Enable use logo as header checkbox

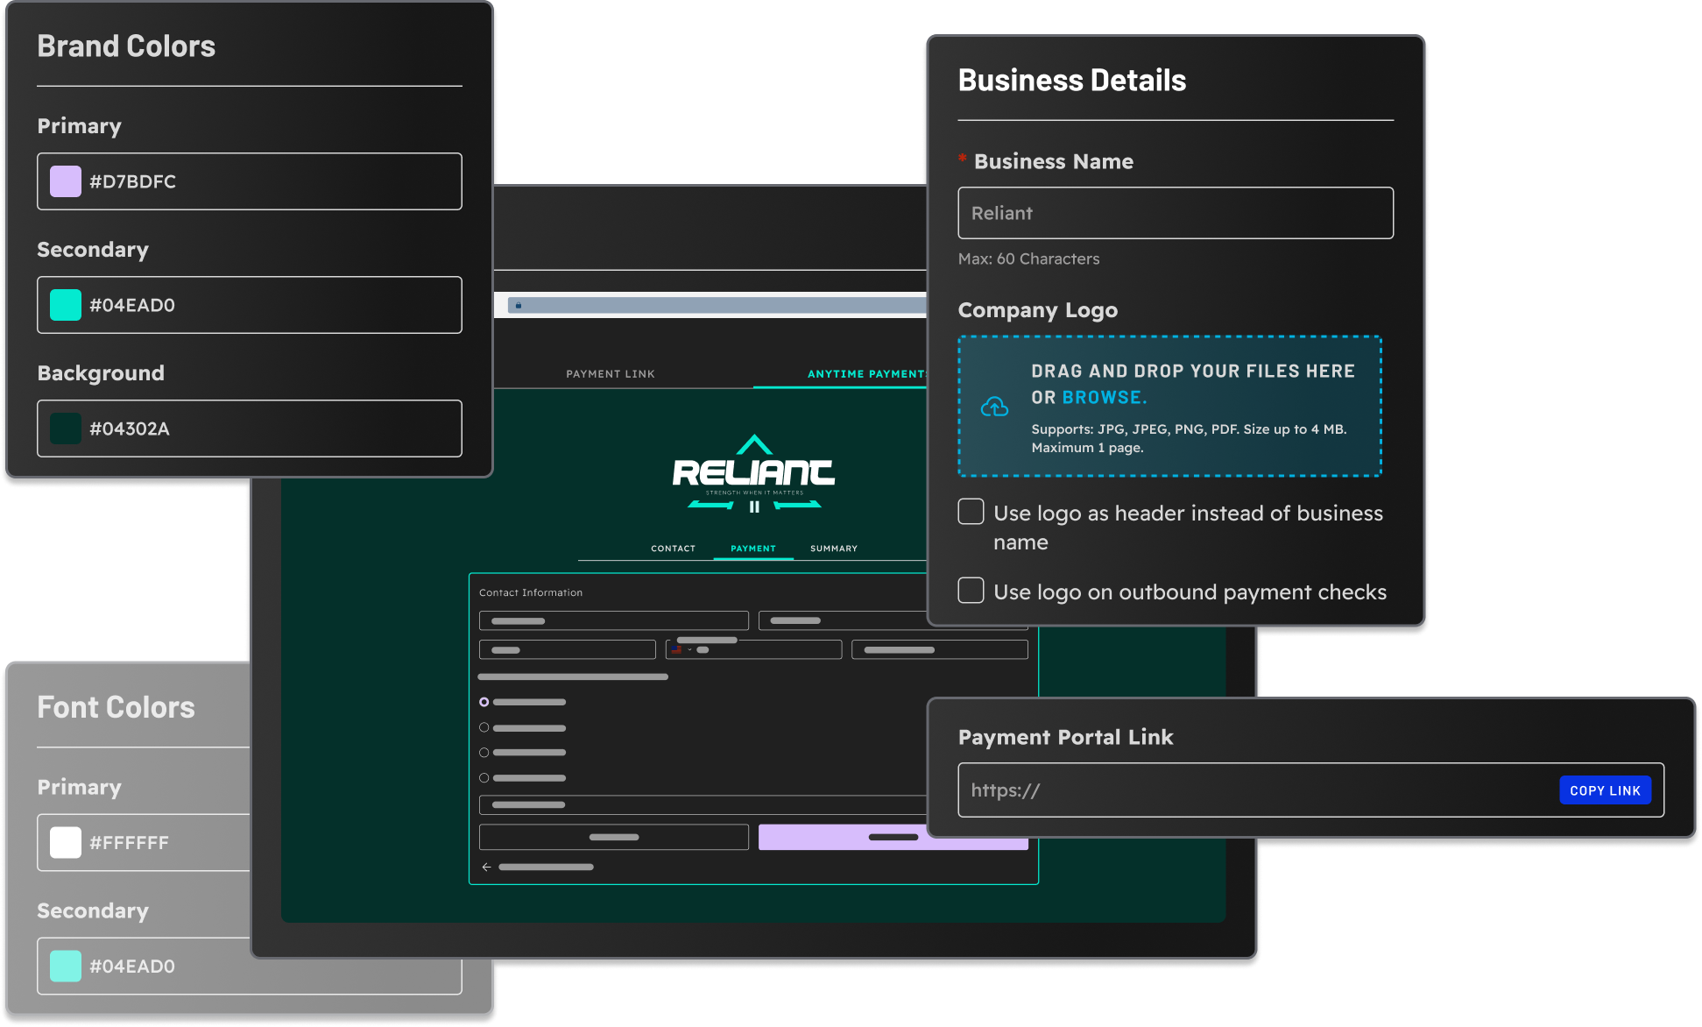[x=971, y=512]
